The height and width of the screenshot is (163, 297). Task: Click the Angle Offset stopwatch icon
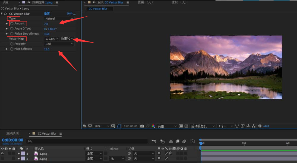[x=12, y=29]
